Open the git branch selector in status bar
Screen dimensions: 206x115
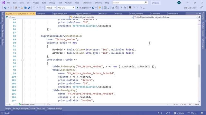(192, 113)
